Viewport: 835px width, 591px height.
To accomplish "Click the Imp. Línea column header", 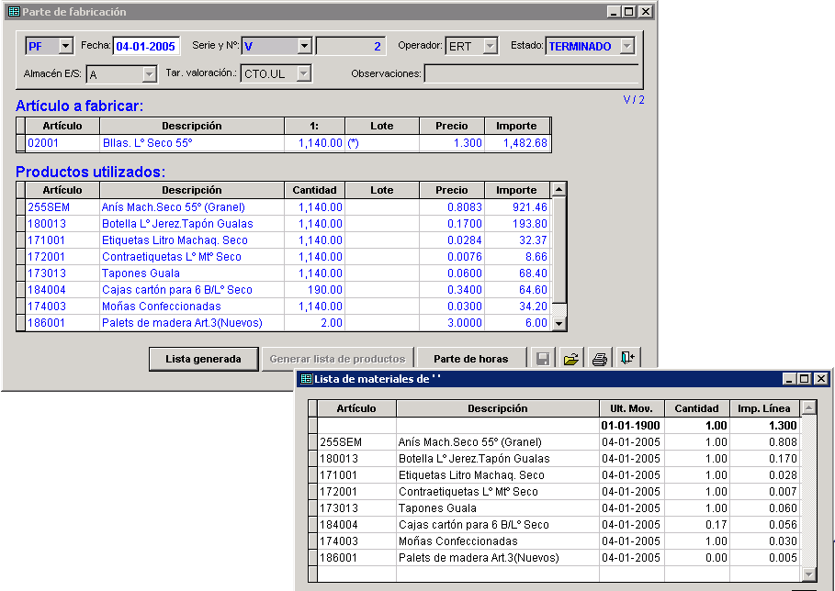I will 764,408.
